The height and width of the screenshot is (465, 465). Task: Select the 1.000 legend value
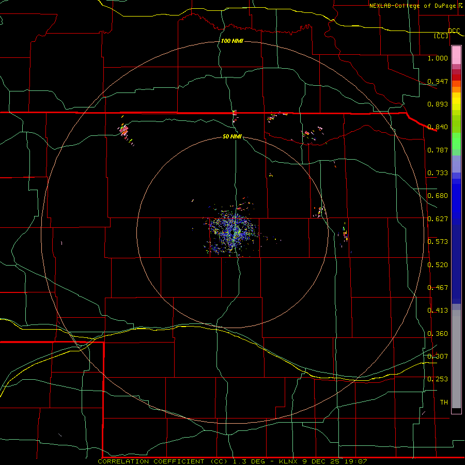point(438,58)
